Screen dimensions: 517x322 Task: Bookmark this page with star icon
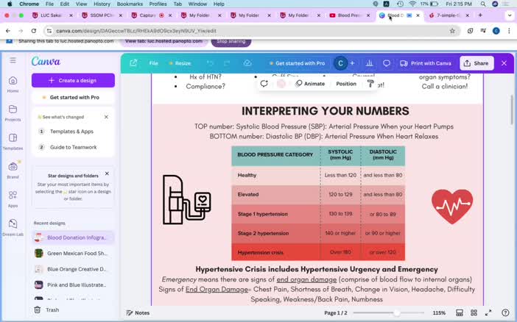tap(452, 31)
